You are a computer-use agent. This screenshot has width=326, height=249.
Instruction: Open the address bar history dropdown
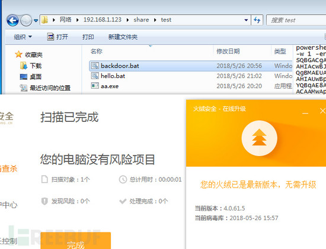point(246,20)
